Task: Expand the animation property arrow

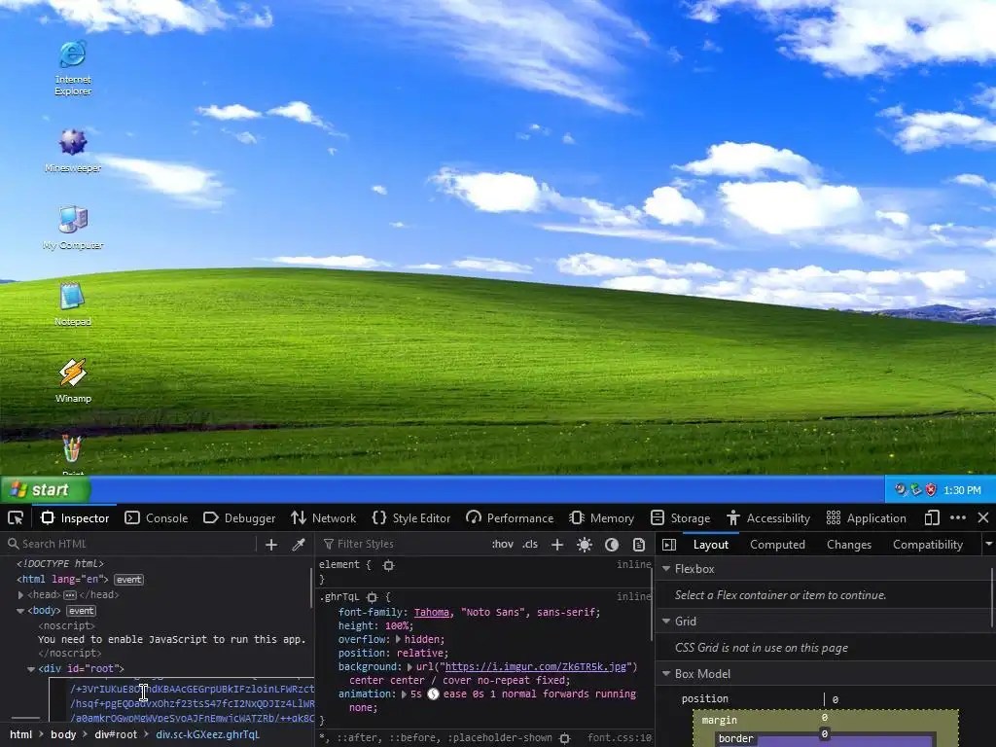Action: click(404, 694)
